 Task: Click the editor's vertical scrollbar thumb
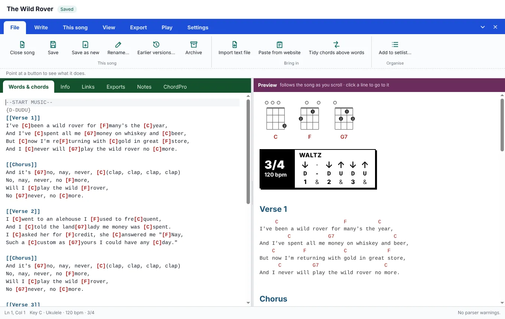248,151
